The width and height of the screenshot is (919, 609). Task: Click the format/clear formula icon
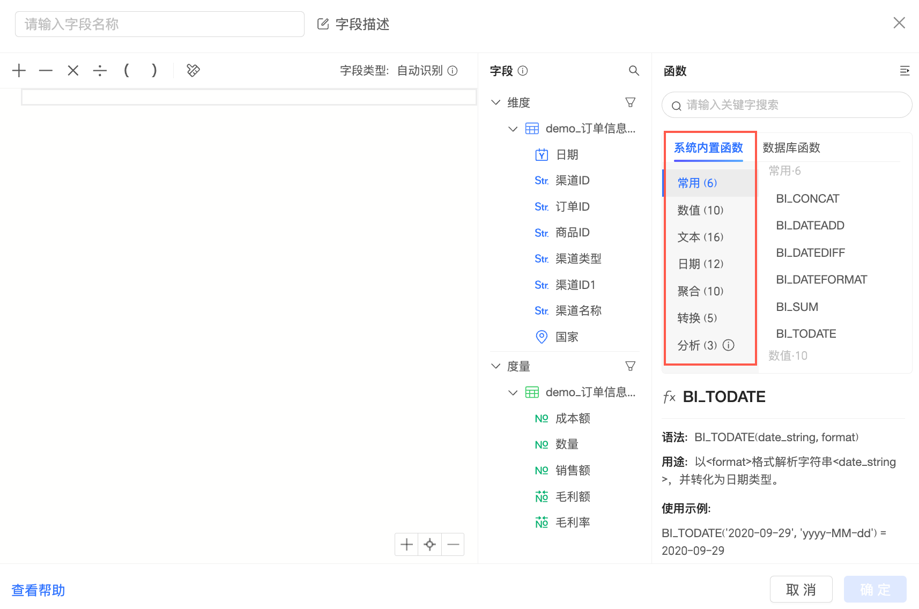click(x=193, y=70)
